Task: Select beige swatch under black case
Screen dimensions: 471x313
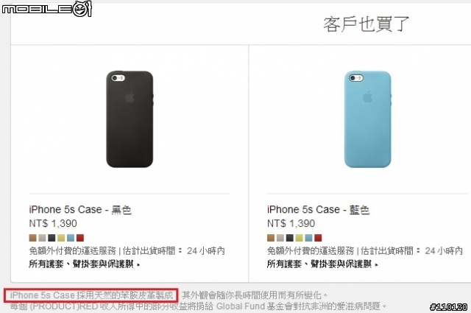Action: pyautogui.click(x=42, y=238)
